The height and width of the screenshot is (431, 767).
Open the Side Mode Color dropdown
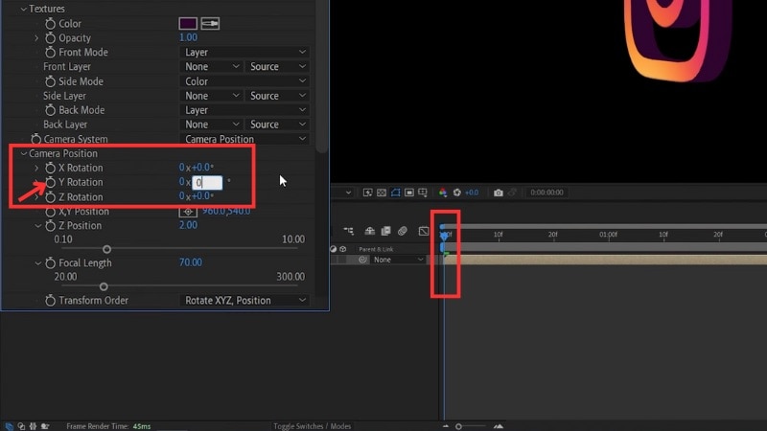(x=245, y=81)
